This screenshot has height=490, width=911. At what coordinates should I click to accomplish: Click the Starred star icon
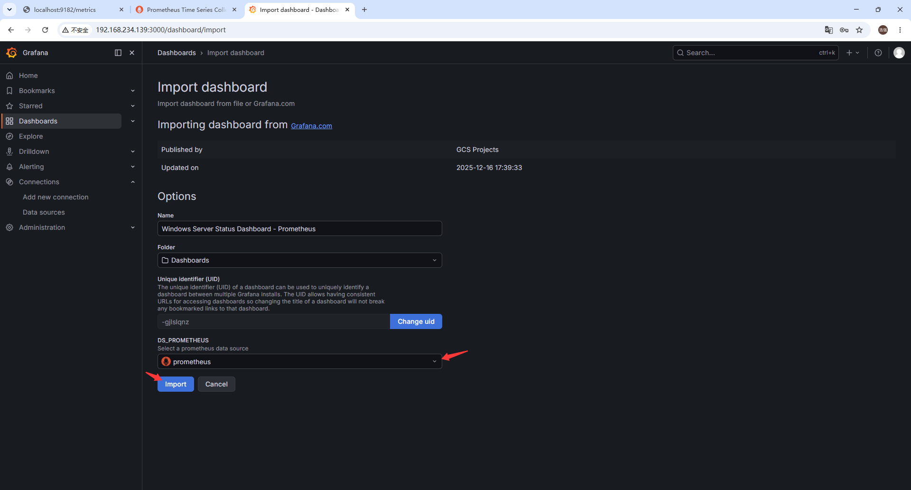tap(9, 106)
